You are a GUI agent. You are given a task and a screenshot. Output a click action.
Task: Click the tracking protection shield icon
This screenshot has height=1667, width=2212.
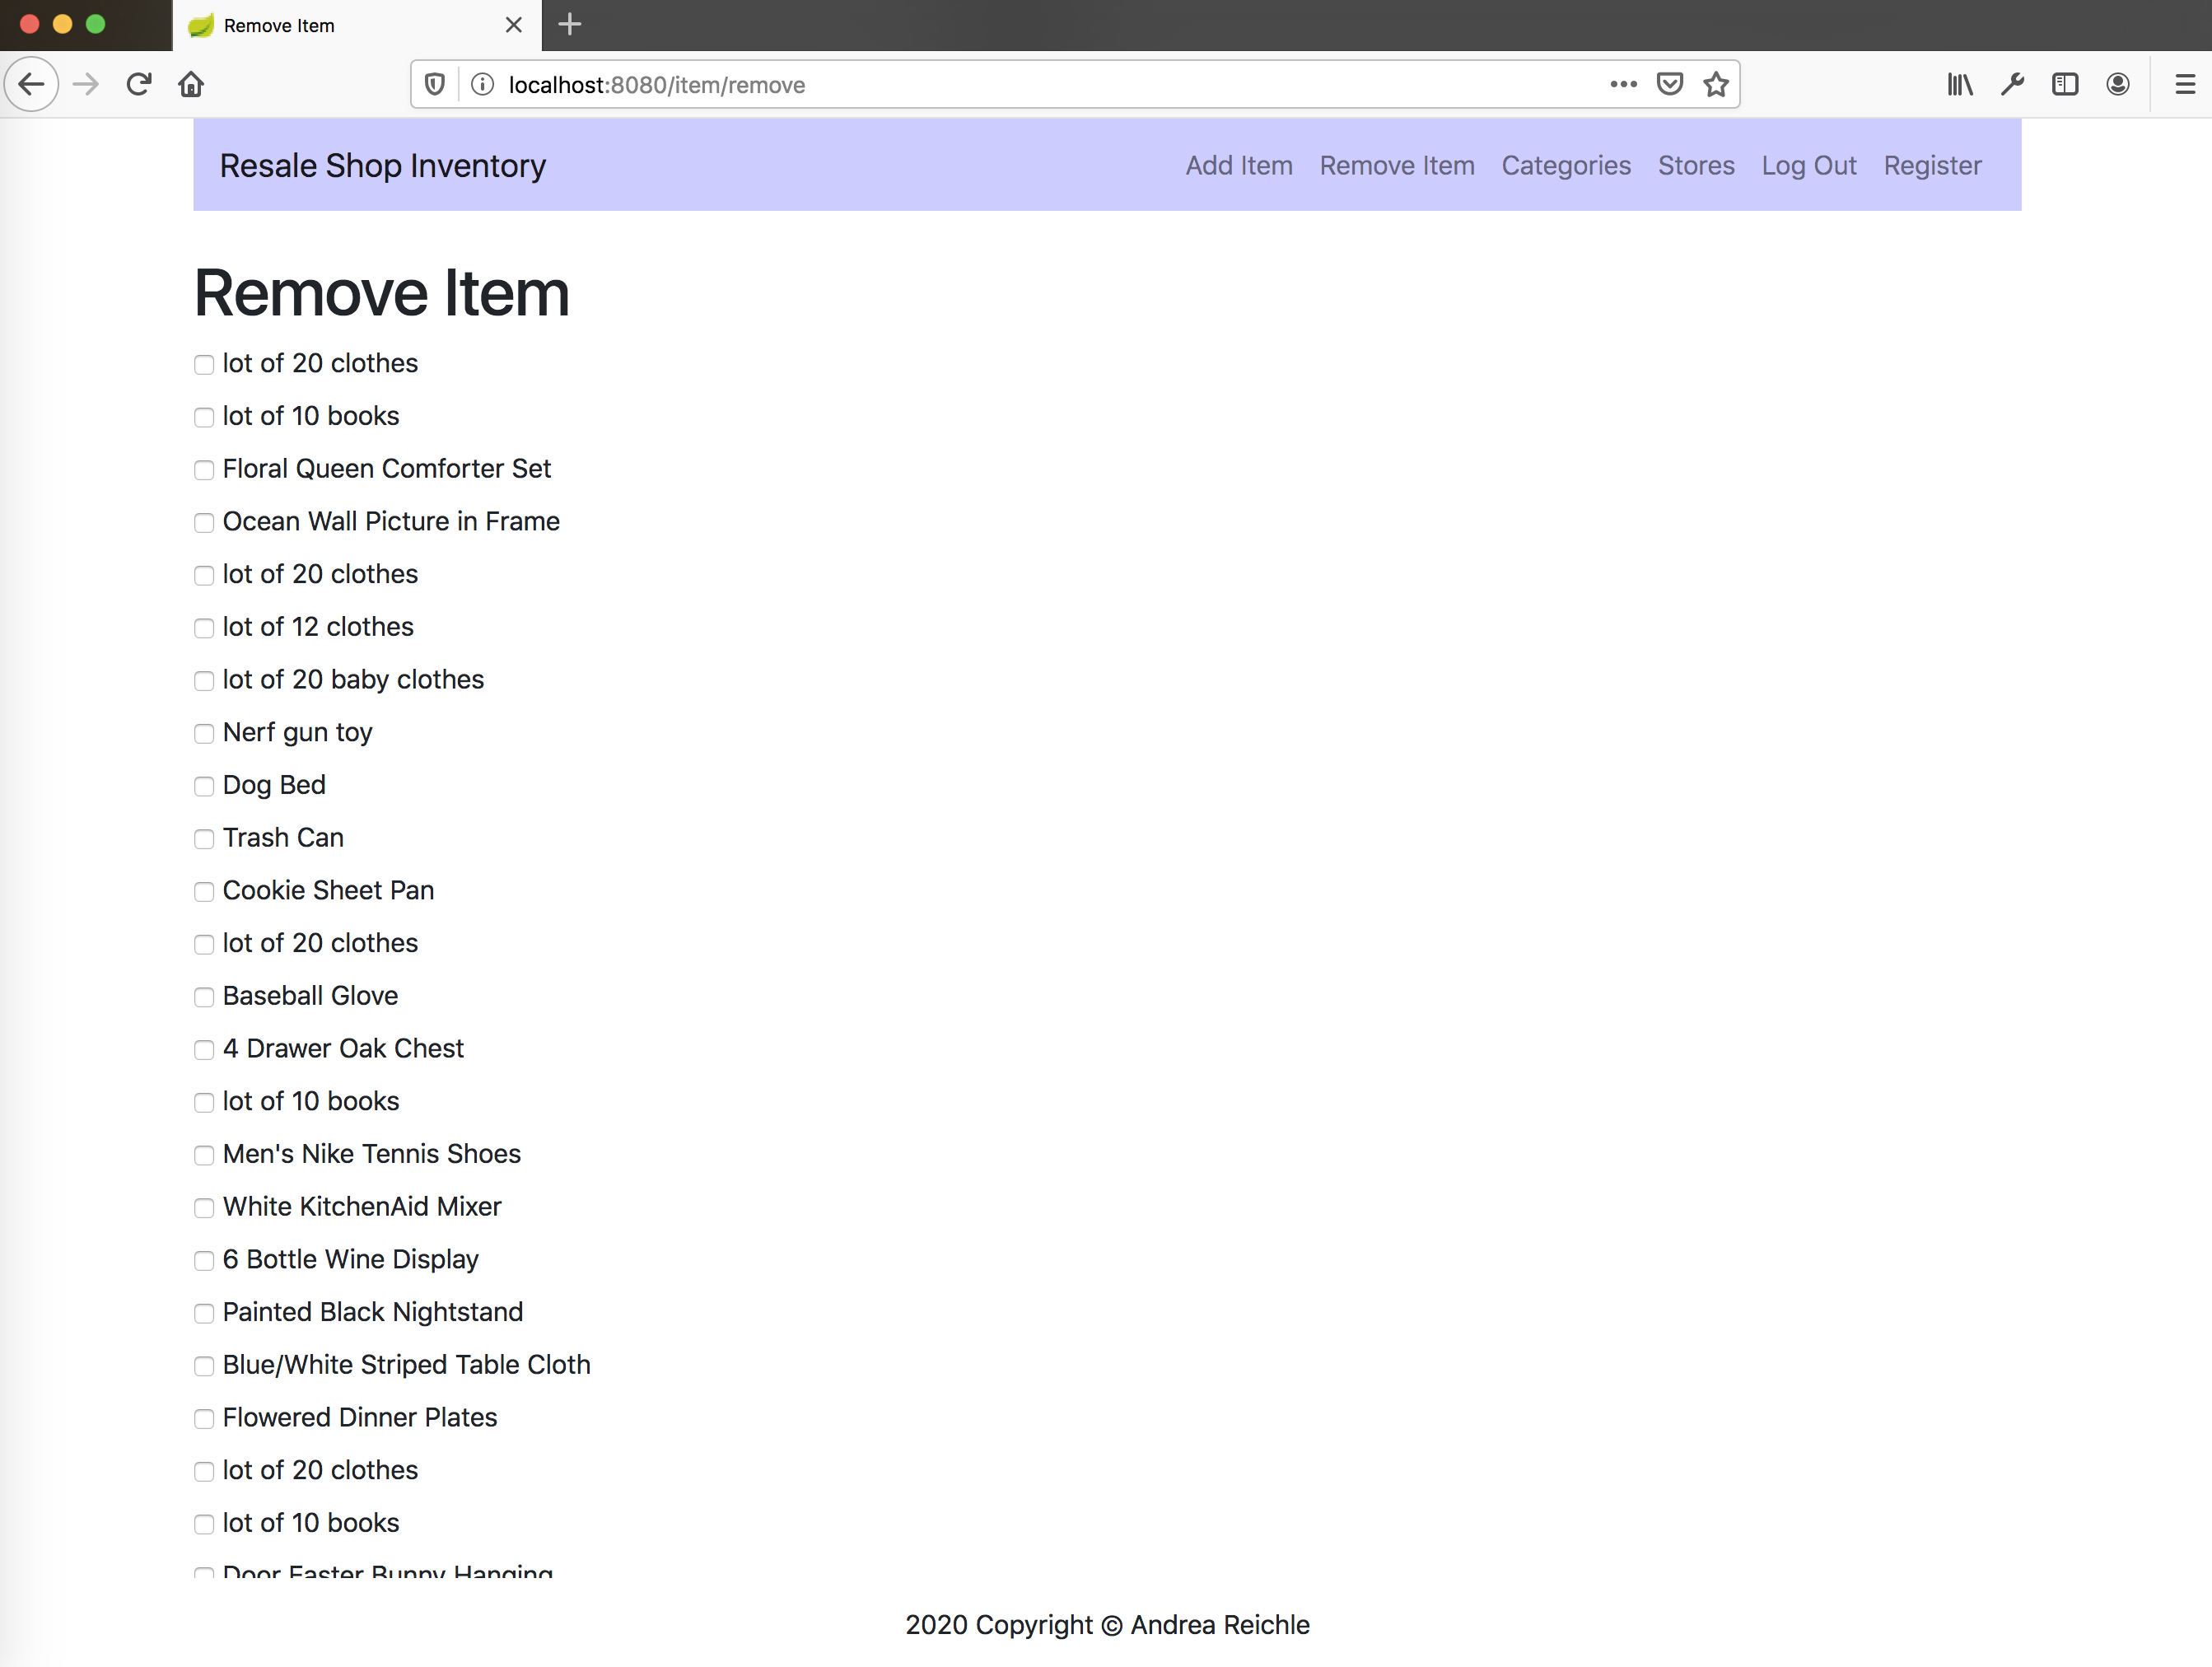click(x=434, y=84)
